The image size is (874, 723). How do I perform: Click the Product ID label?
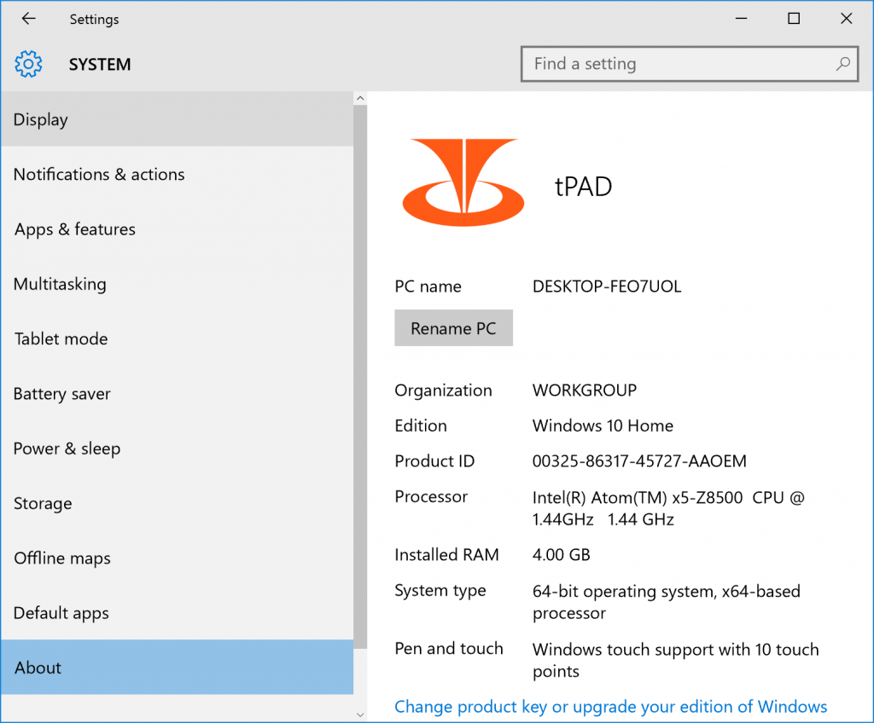(x=434, y=461)
